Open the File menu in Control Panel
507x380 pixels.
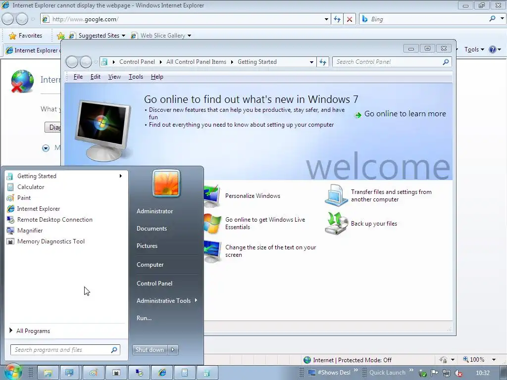click(x=78, y=77)
